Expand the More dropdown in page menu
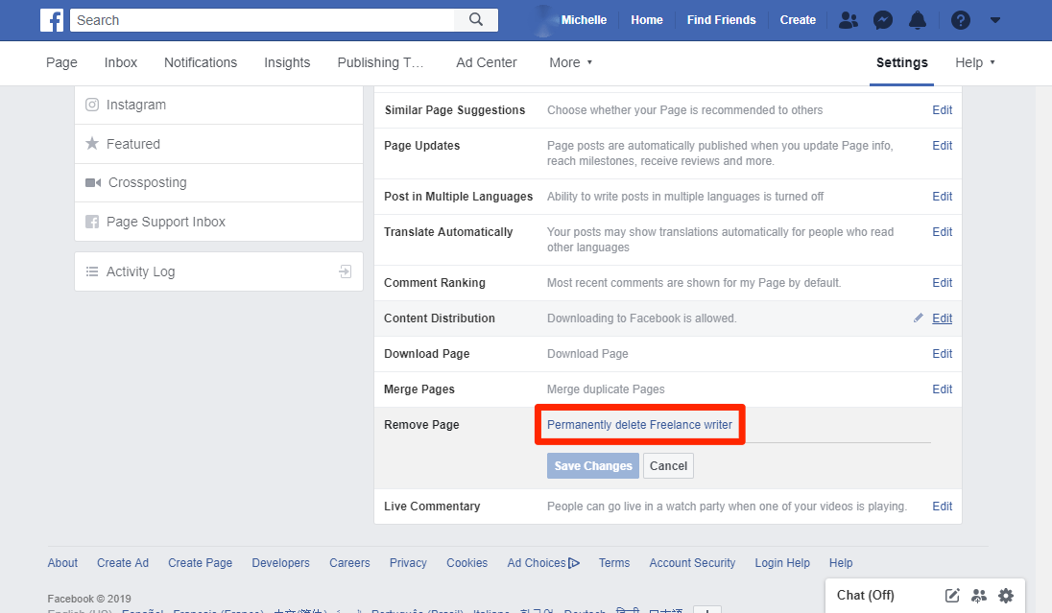Screen dimensions: 1052x613 click(x=571, y=62)
